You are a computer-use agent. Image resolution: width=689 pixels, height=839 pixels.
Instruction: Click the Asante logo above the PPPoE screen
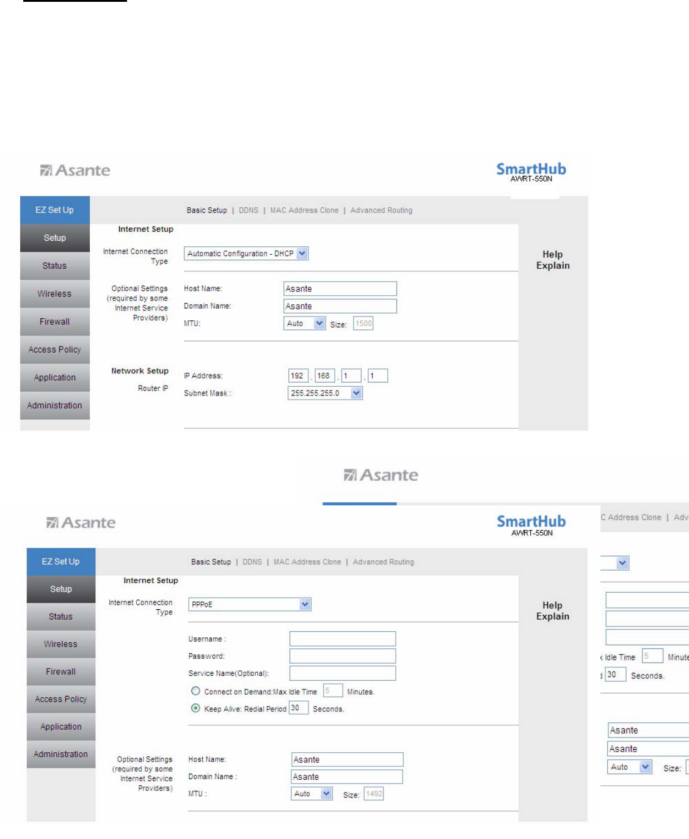pos(81,522)
